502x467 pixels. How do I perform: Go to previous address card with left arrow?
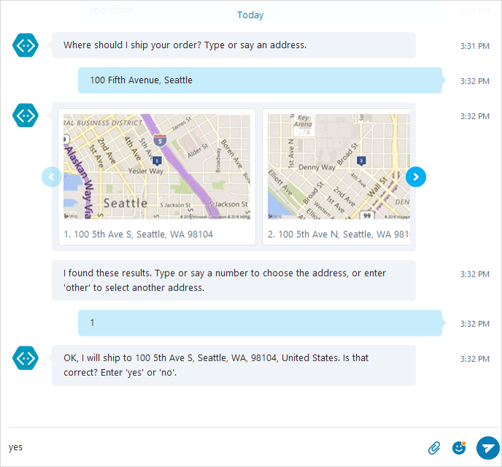point(52,177)
